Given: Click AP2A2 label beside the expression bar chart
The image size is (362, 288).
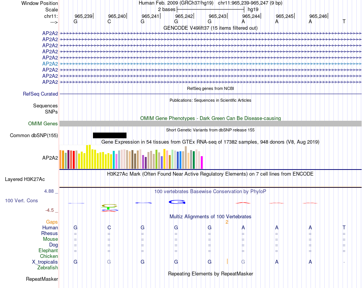Looking at the screenshot, I should point(50,158).
